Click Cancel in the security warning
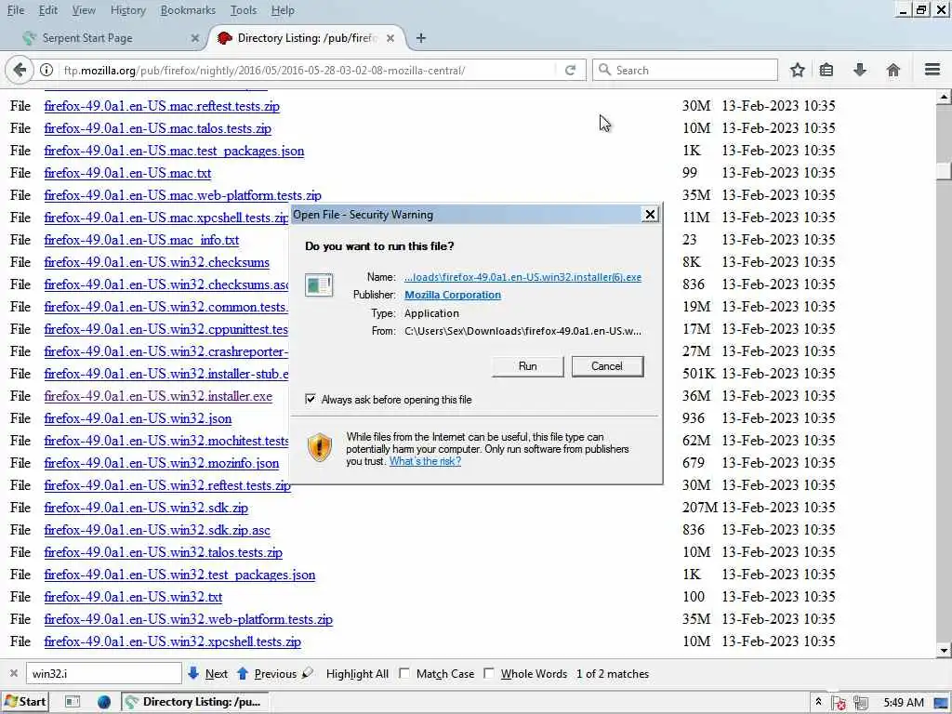The image size is (952, 714). pos(607,366)
